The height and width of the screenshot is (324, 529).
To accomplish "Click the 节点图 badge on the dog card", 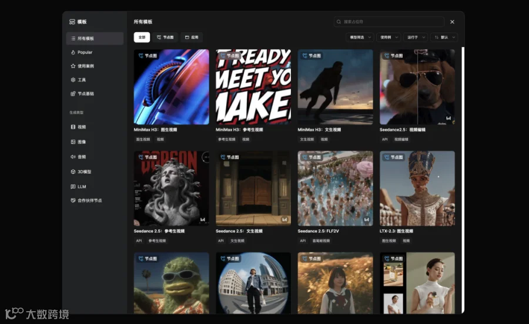I will tap(393, 56).
